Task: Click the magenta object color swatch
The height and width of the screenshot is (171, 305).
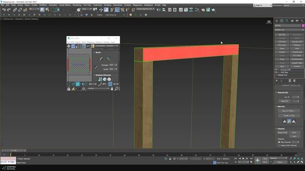Action: 303,26
